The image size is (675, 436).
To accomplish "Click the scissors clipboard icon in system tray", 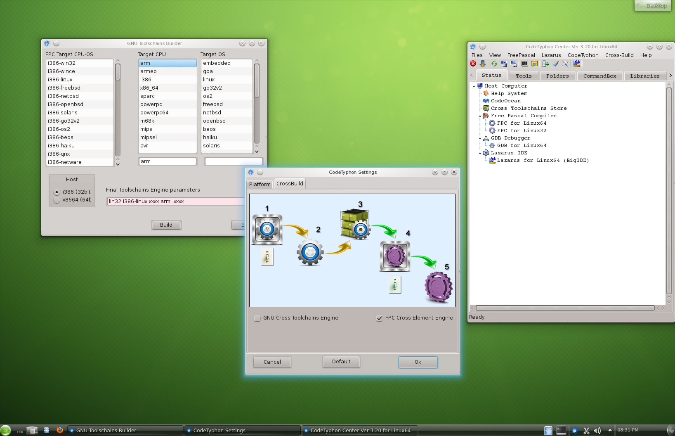I will (x=586, y=430).
